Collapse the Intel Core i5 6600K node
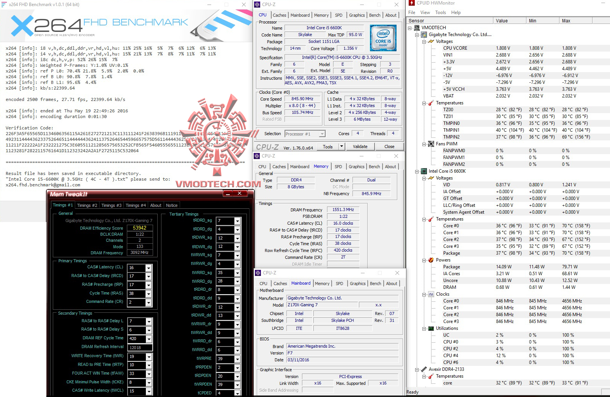Viewport: 610px width, 397px height. [417, 171]
